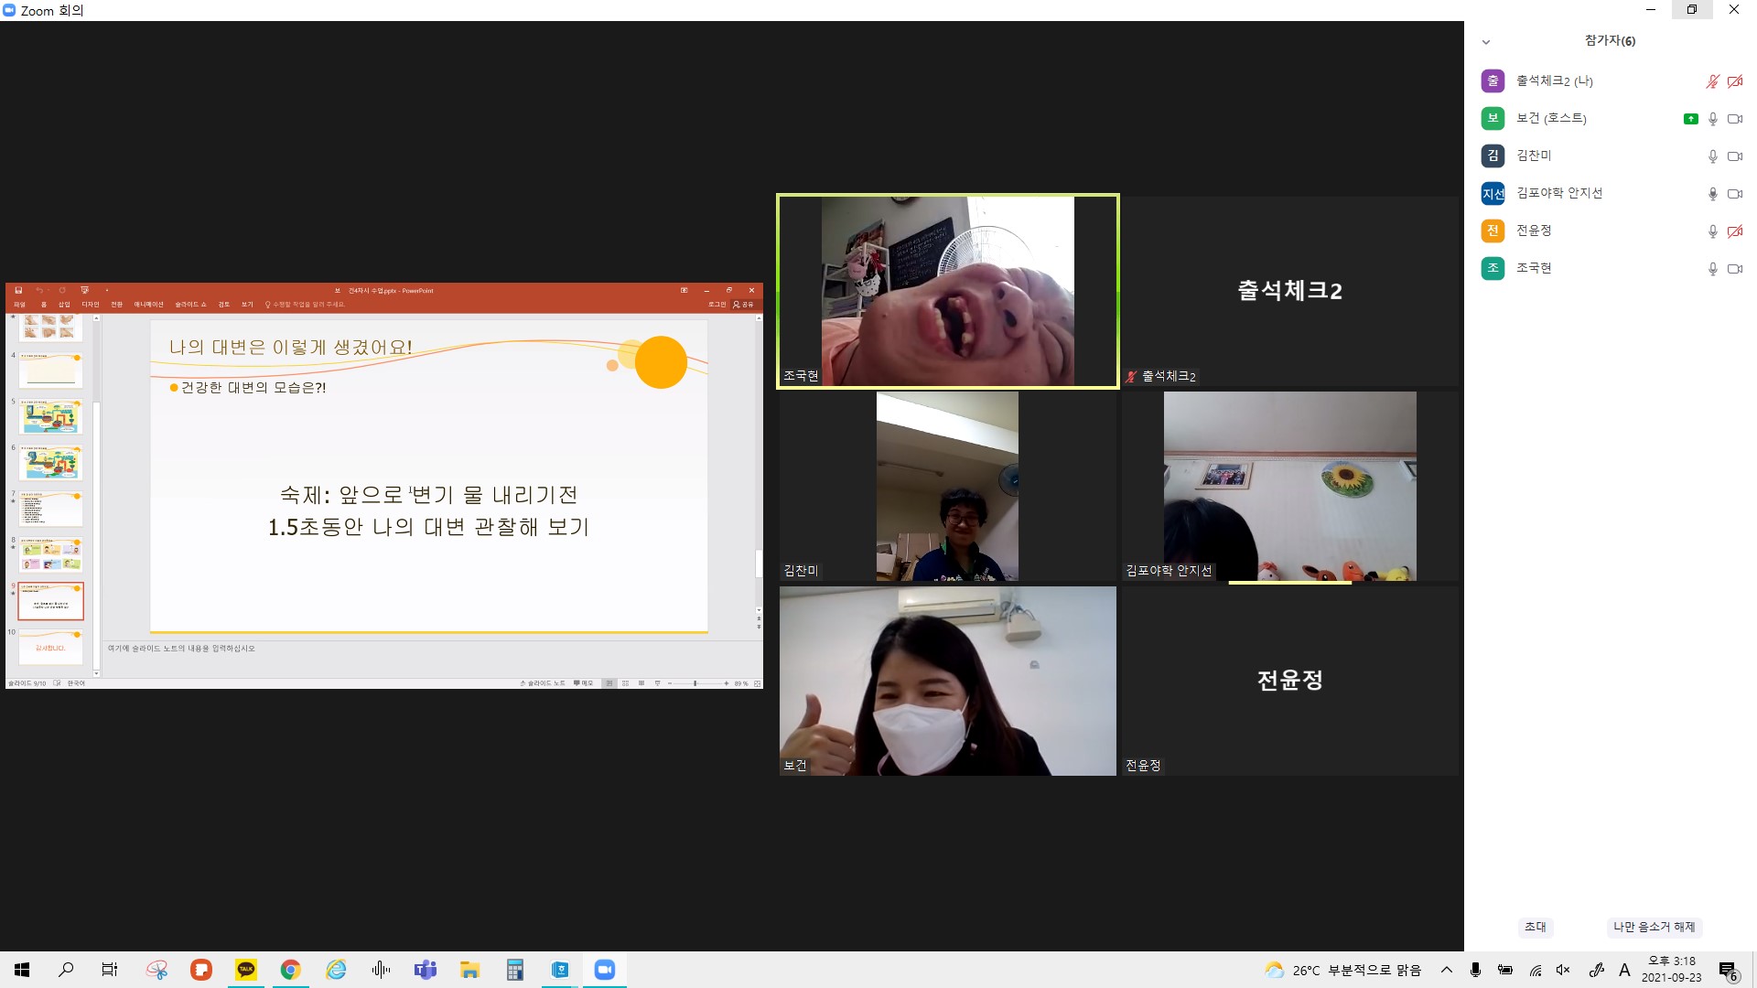1757x988 pixels.
Task: Click 메모 comments button in status bar
Action: (x=583, y=683)
